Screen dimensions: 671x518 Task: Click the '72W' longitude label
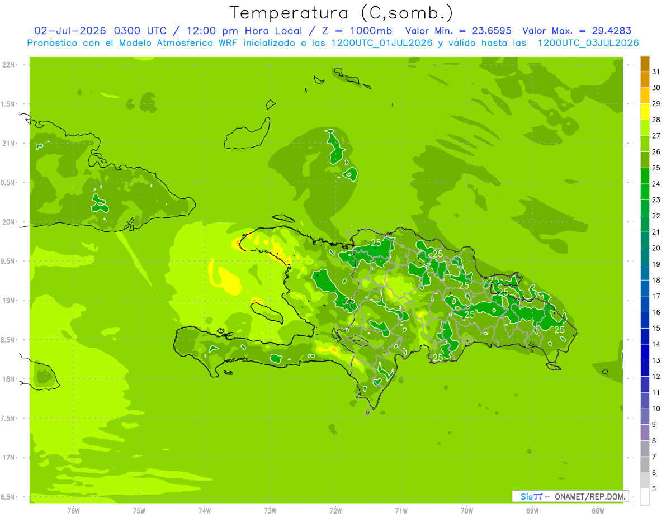click(x=335, y=511)
